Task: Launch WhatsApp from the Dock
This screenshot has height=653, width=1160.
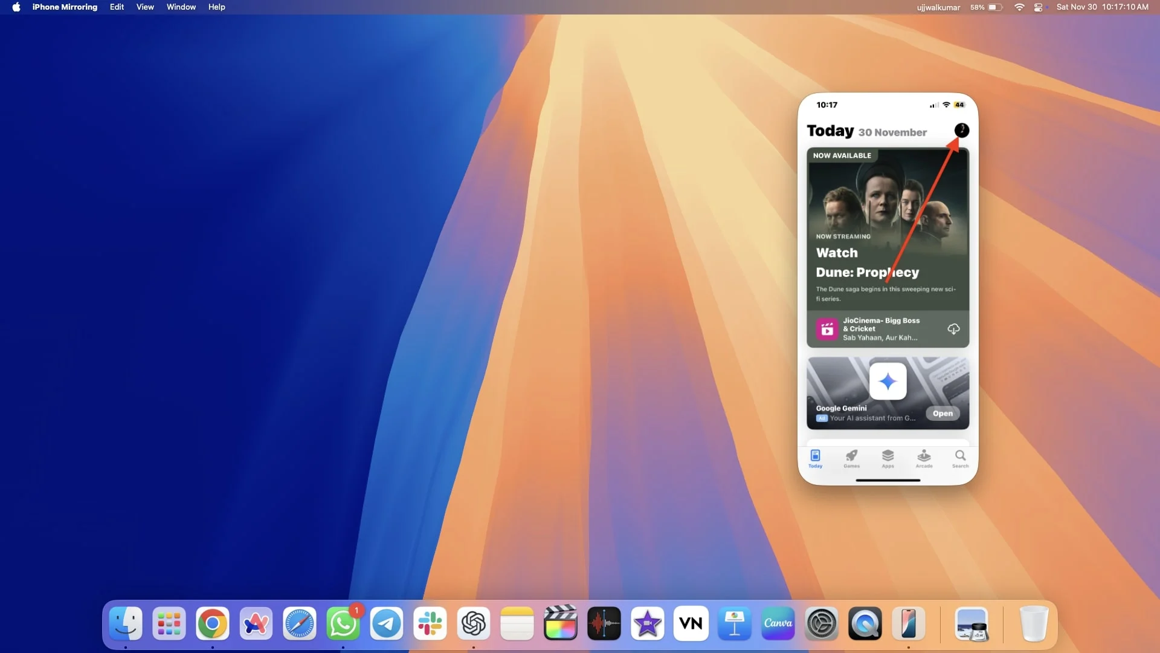Action: (x=343, y=623)
